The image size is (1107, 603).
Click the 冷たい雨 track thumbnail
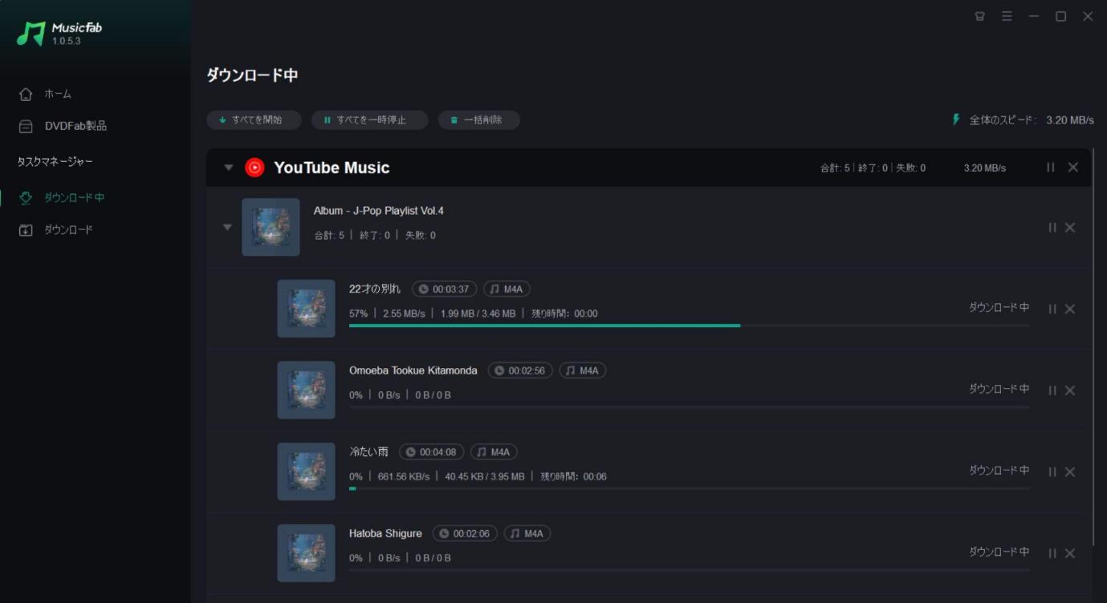click(x=306, y=471)
